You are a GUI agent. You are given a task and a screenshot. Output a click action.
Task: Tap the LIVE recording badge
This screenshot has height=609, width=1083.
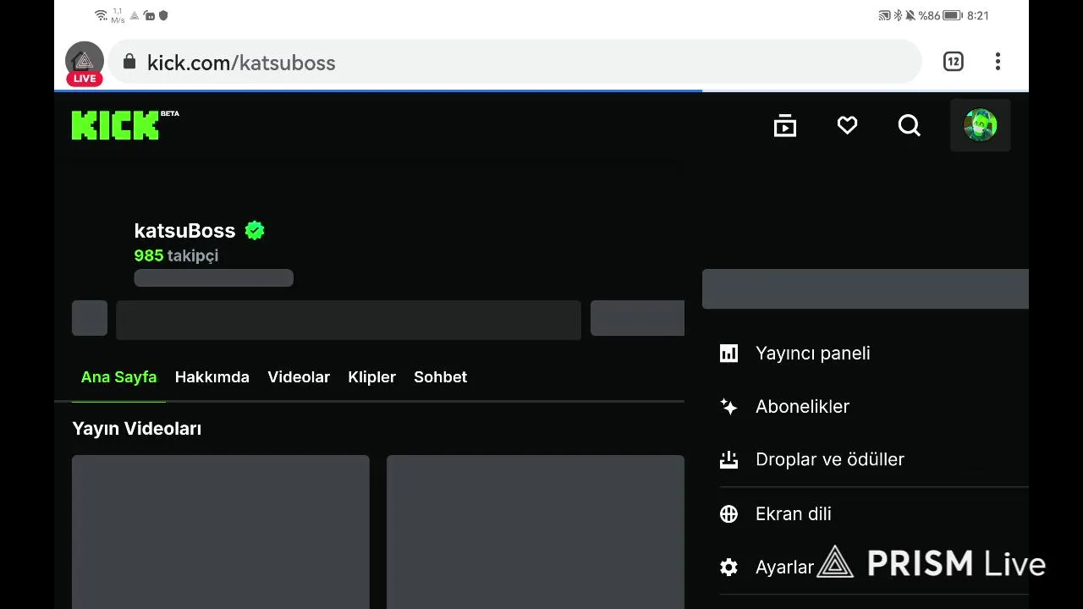(85, 78)
